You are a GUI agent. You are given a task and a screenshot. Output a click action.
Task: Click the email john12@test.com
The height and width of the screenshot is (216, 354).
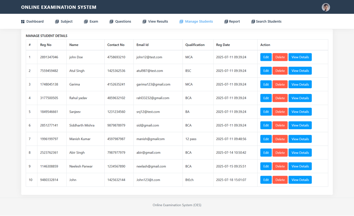pos(149,57)
